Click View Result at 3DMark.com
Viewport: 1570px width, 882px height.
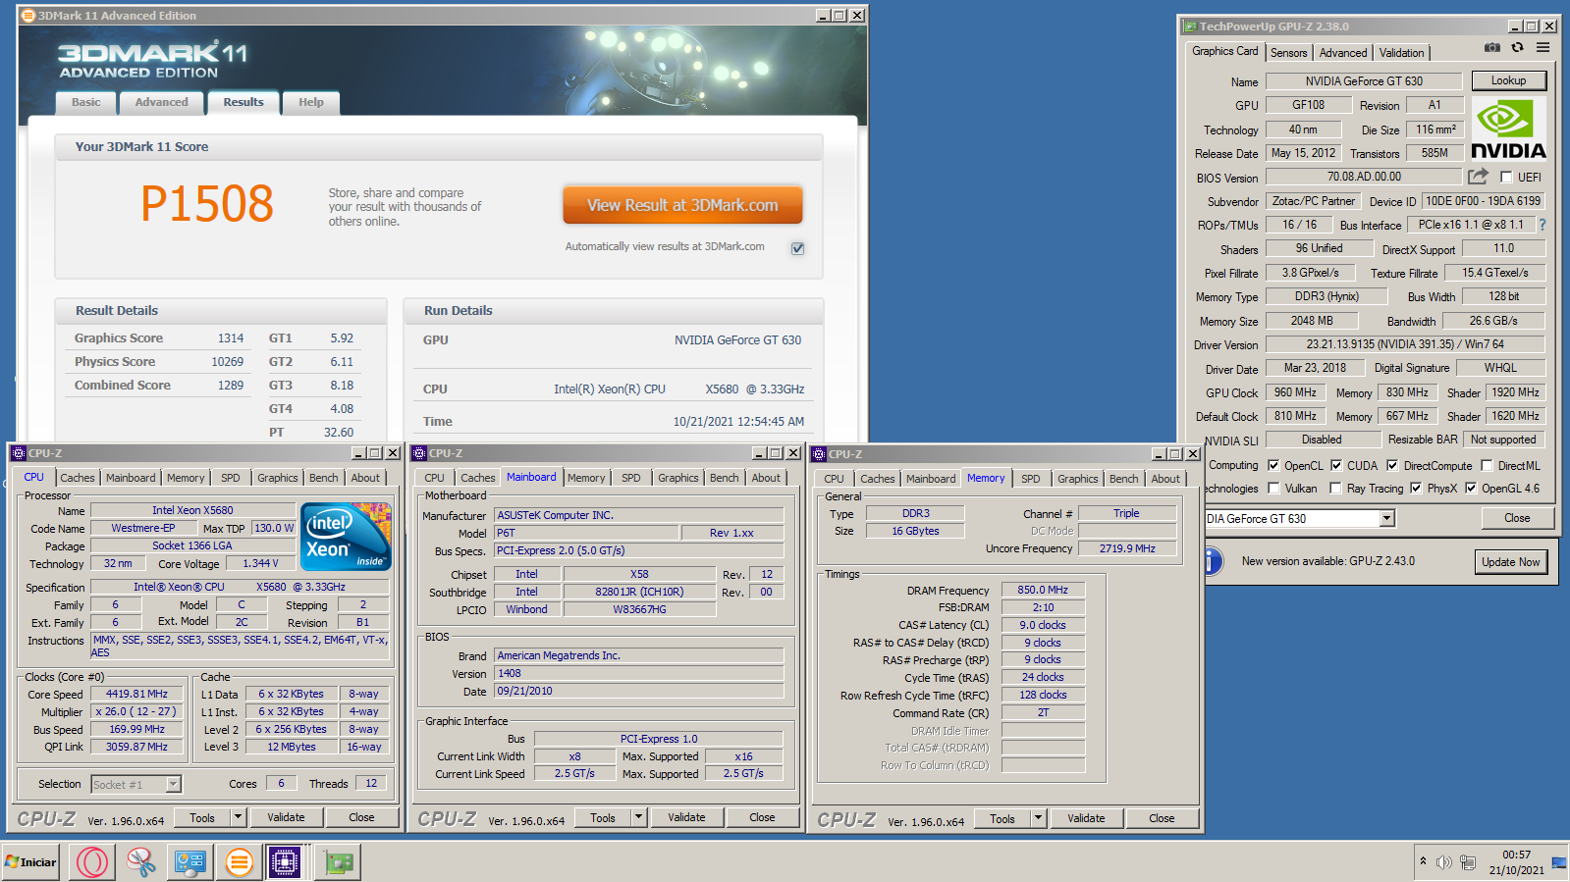coord(682,205)
